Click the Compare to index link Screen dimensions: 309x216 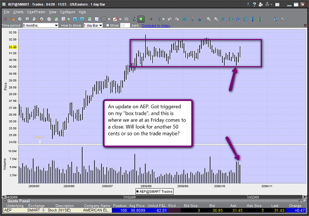click(156, 26)
